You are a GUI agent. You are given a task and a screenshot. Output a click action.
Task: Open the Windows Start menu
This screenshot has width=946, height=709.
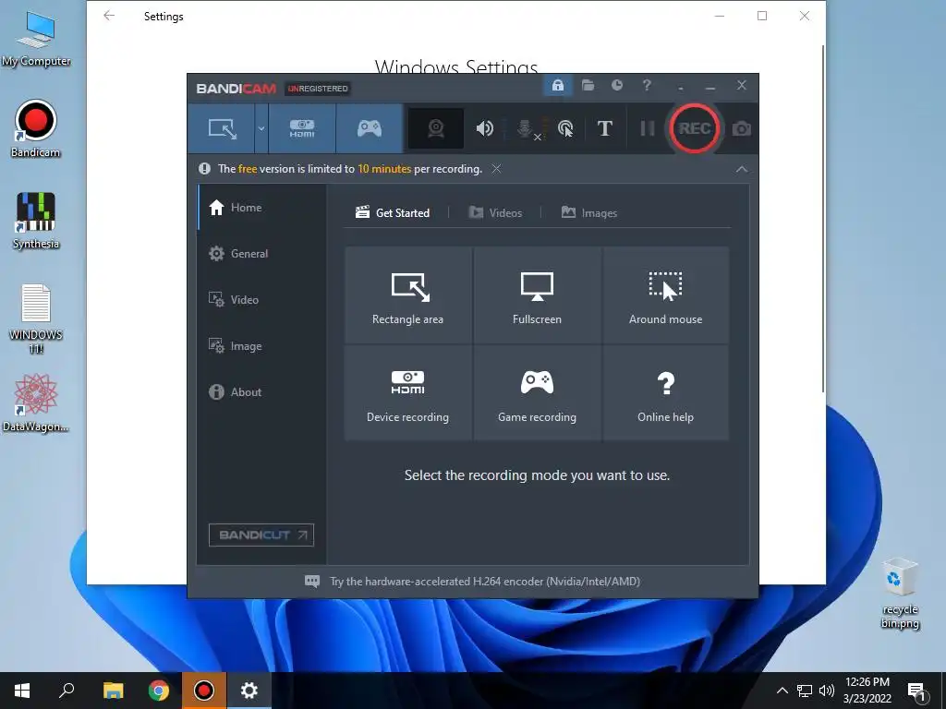[22, 691]
